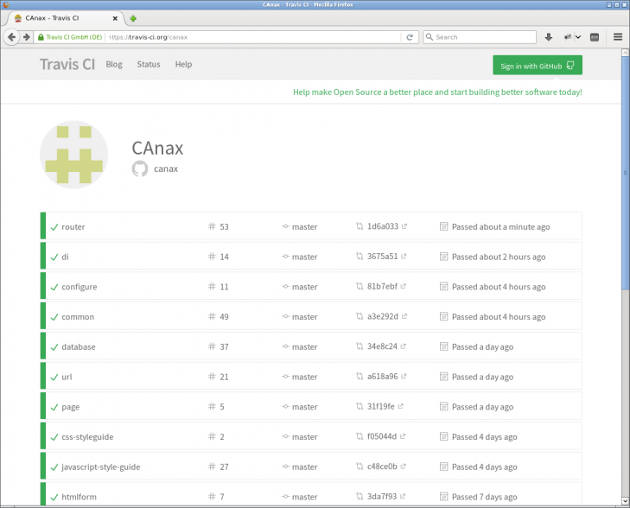
Task: Close the CAnax - Travis CI tab
Action: [115, 18]
